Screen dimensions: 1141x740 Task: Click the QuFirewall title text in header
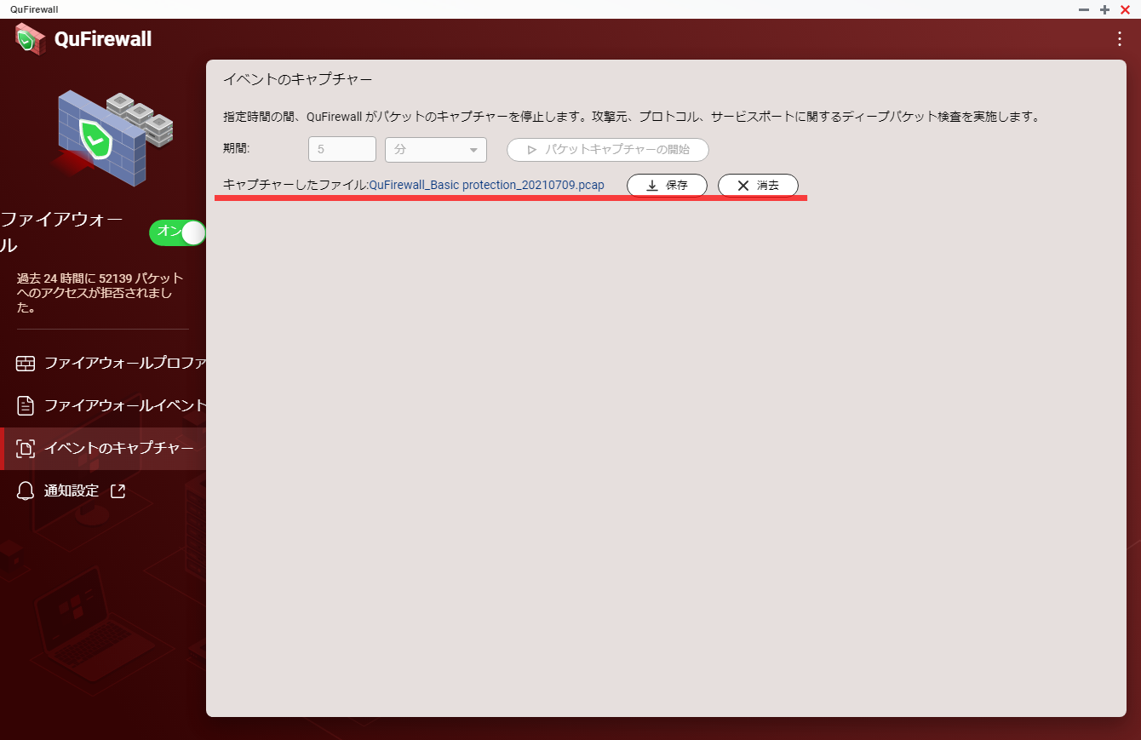[103, 39]
